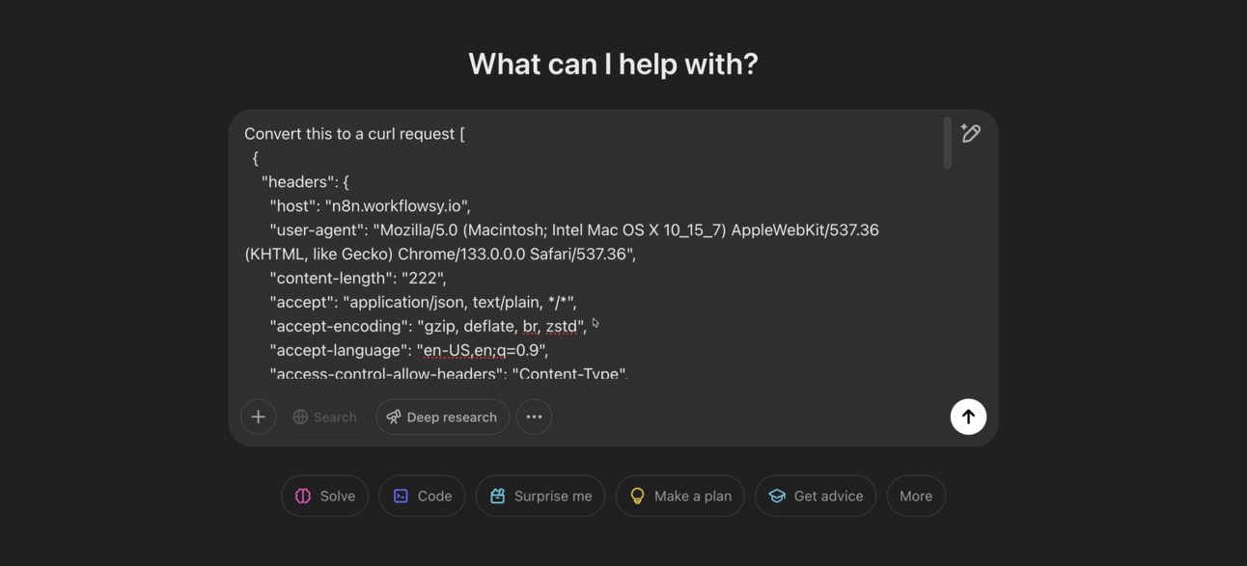Pick the Code suggestion label

(434, 496)
